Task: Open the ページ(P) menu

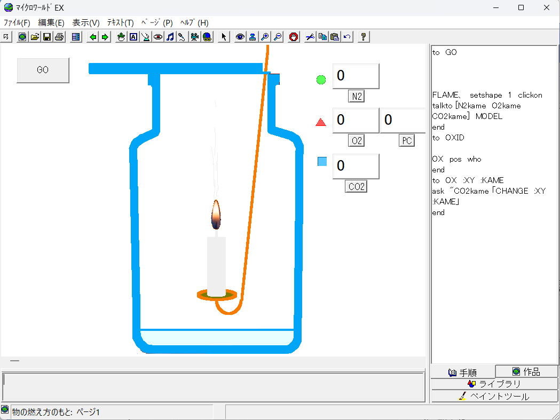Action: [157, 23]
